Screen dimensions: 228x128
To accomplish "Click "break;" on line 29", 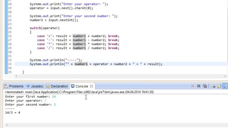I will [114, 48].
